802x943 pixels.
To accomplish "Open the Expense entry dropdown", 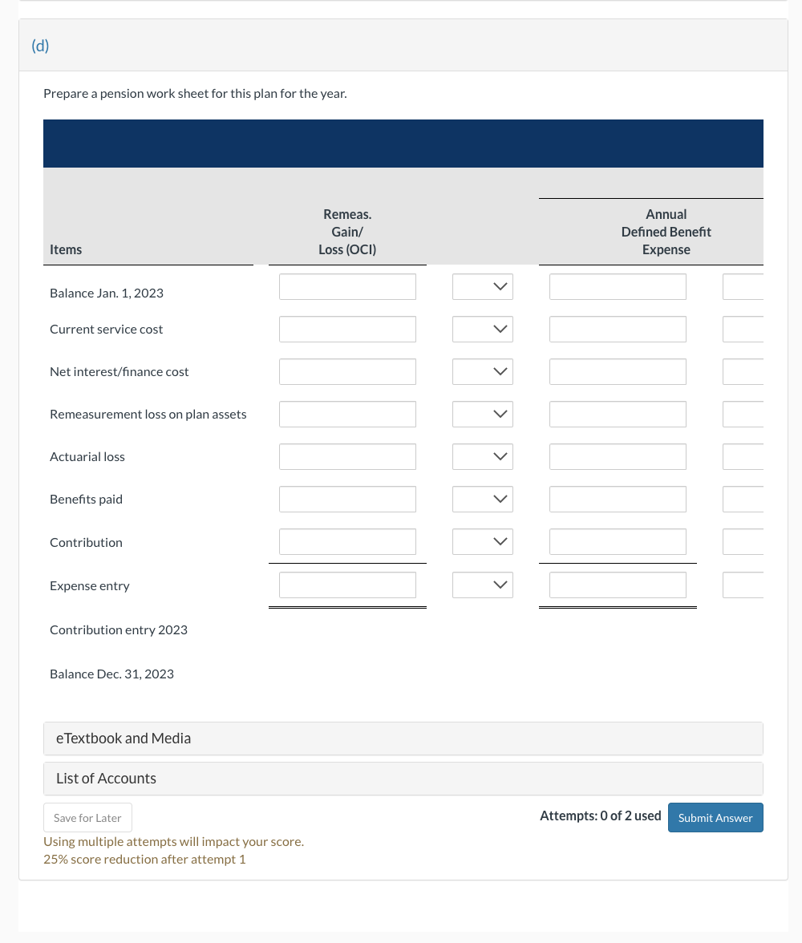I will click(x=482, y=585).
